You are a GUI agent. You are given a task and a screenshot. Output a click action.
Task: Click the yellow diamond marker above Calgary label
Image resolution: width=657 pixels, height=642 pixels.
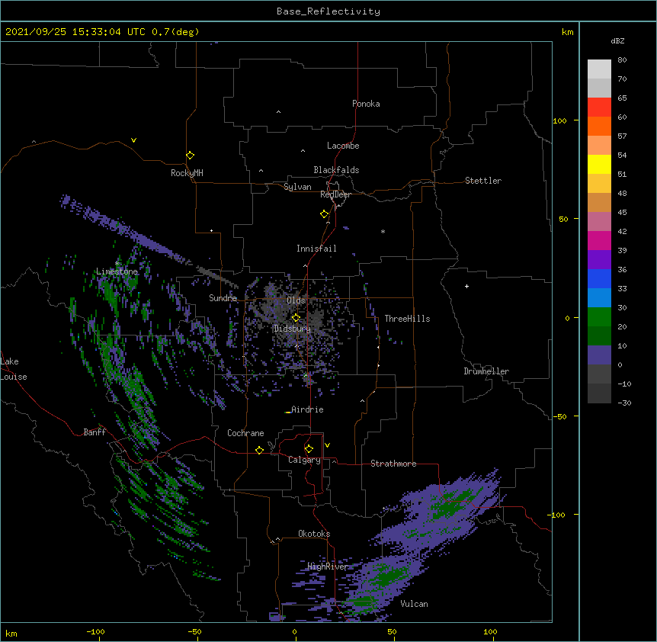click(309, 449)
